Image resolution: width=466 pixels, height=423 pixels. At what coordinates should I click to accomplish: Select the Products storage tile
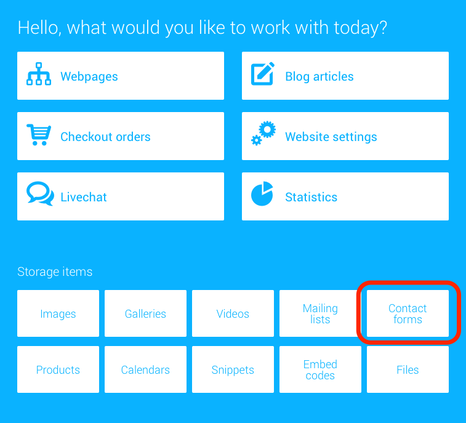pos(58,369)
